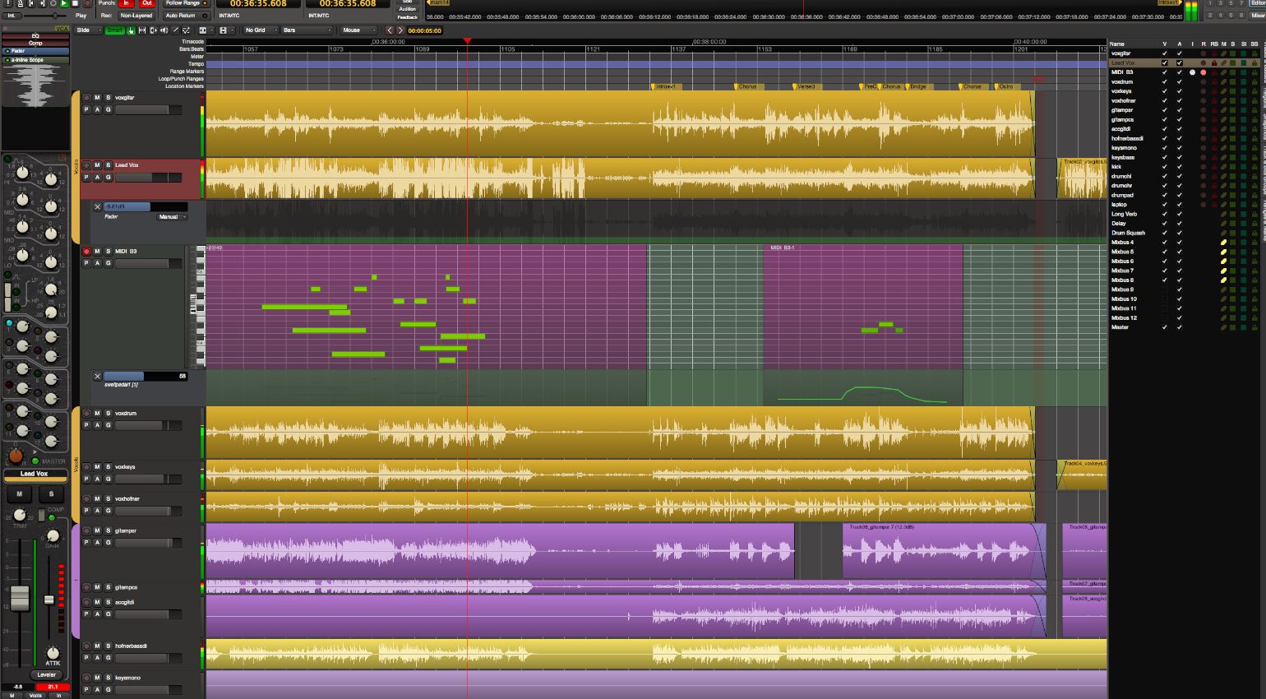Solo the MIDI B3 track

pos(108,252)
